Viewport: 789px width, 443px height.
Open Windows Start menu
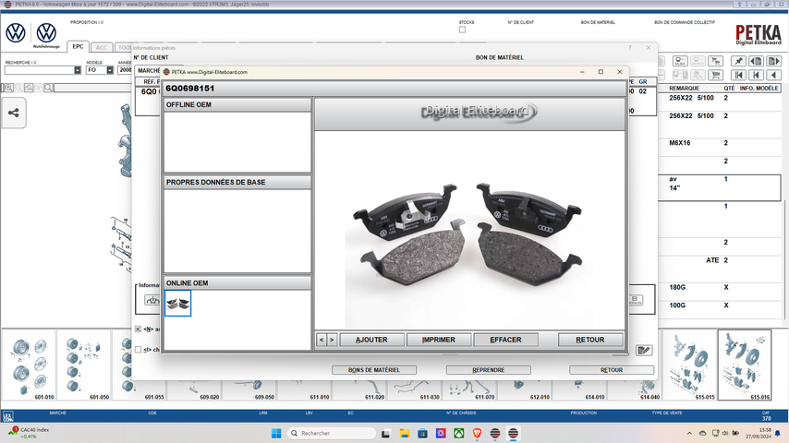(276, 433)
